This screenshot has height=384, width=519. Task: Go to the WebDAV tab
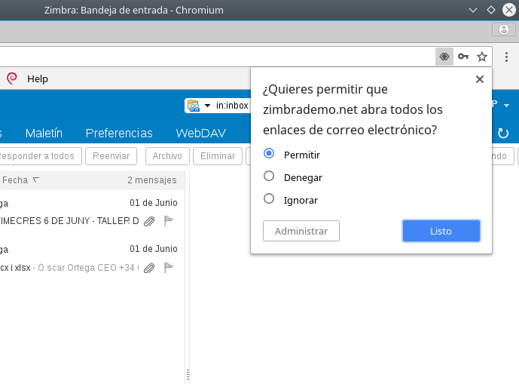pos(201,134)
